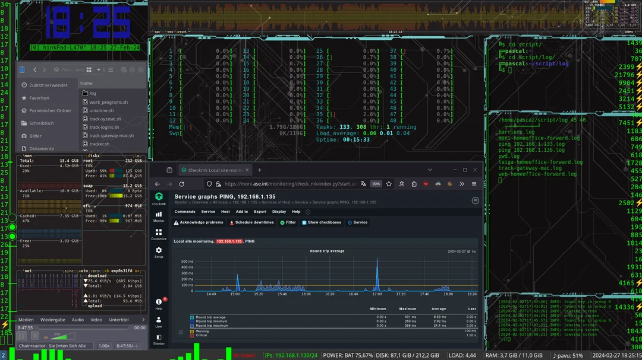Image resolution: width=642 pixels, height=360 pixels.
Task: Open the Checkmk Monitor sidebar icon
Action: 158,214
